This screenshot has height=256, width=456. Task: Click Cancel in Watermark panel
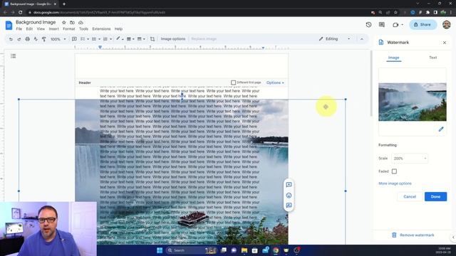pyautogui.click(x=410, y=197)
